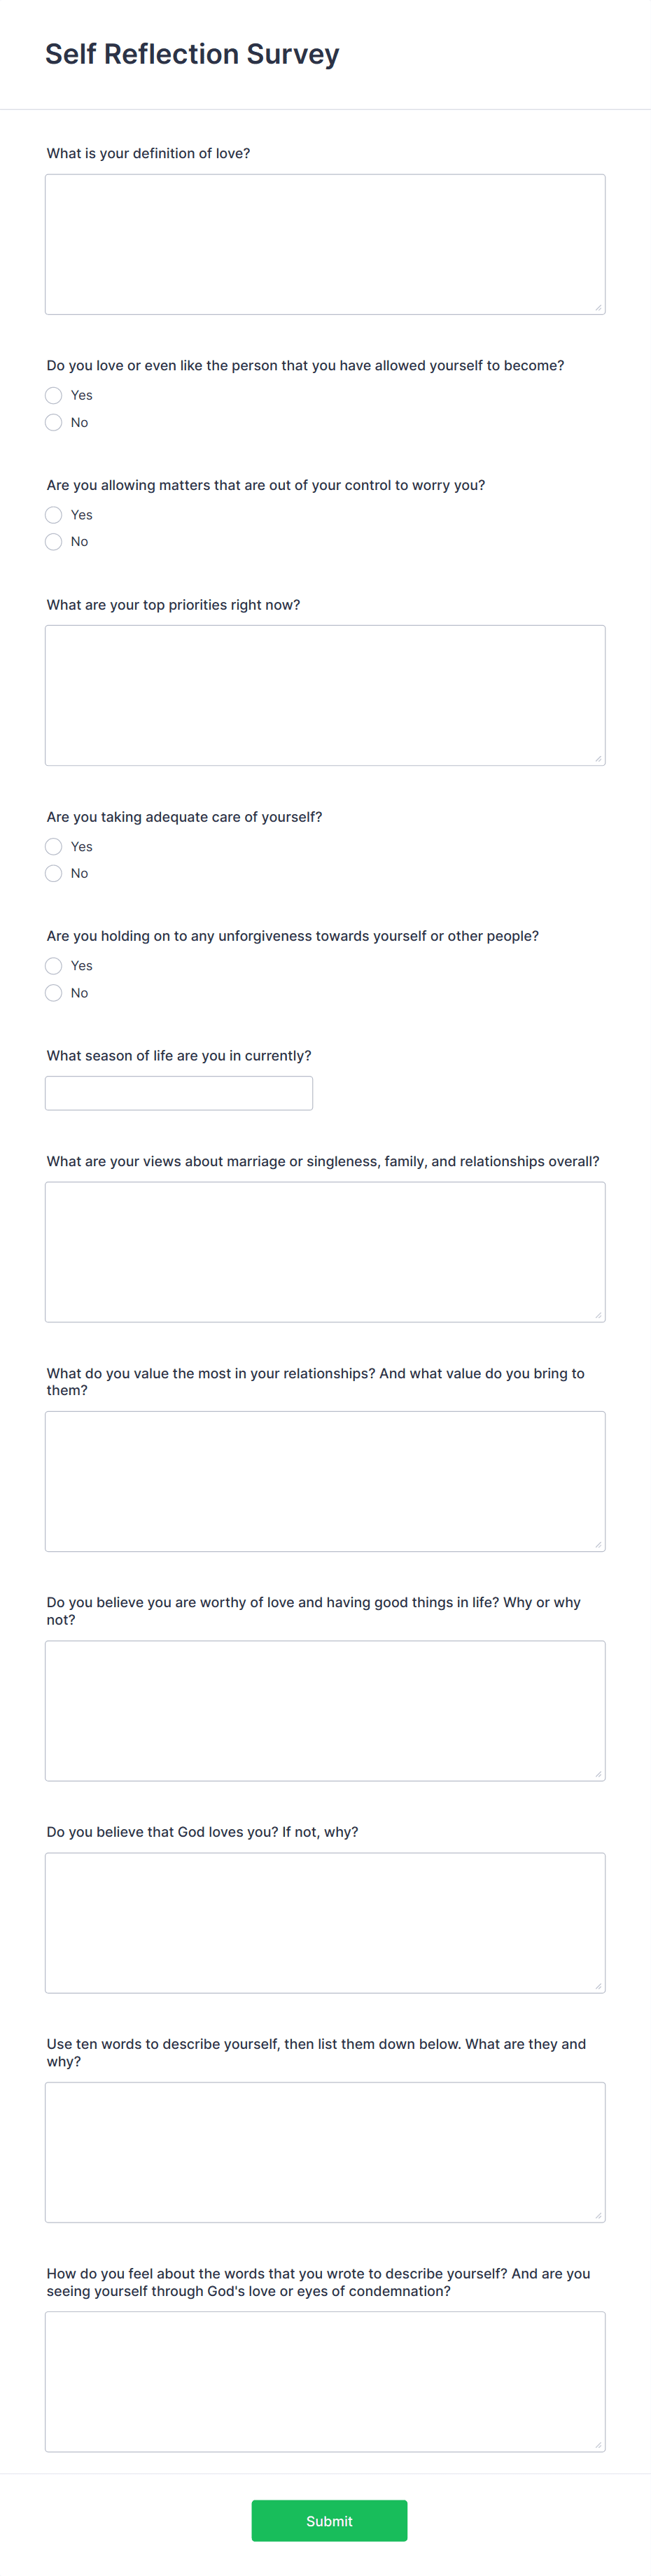Select Yes for worrying about uncontrollable matters
Viewport: 651px width, 2576px height.
point(54,515)
